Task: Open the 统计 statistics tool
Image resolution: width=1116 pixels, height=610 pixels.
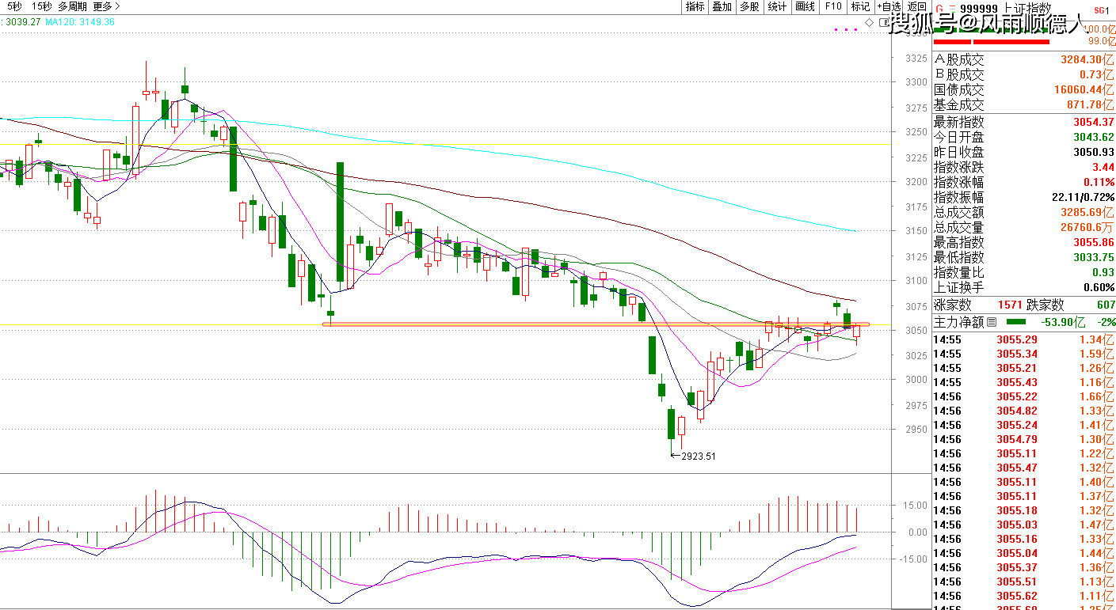Action: (778, 6)
